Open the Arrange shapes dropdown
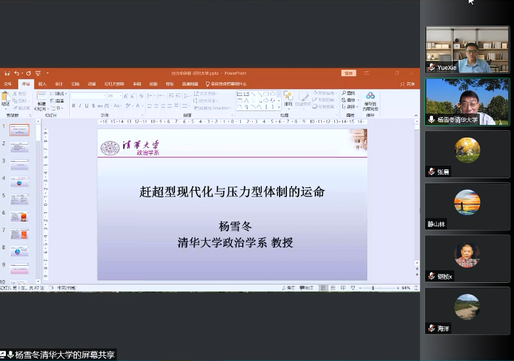The width and height of the screenshot is (514, 361). coord(288,99)
